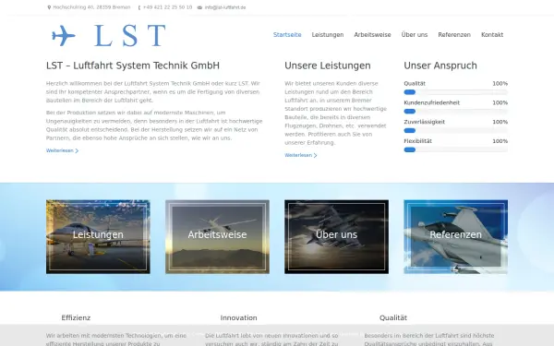The image size is (554, 346).
Task: Click the 100% value beside Flexibilität
Action: click(x=500, y=141)
